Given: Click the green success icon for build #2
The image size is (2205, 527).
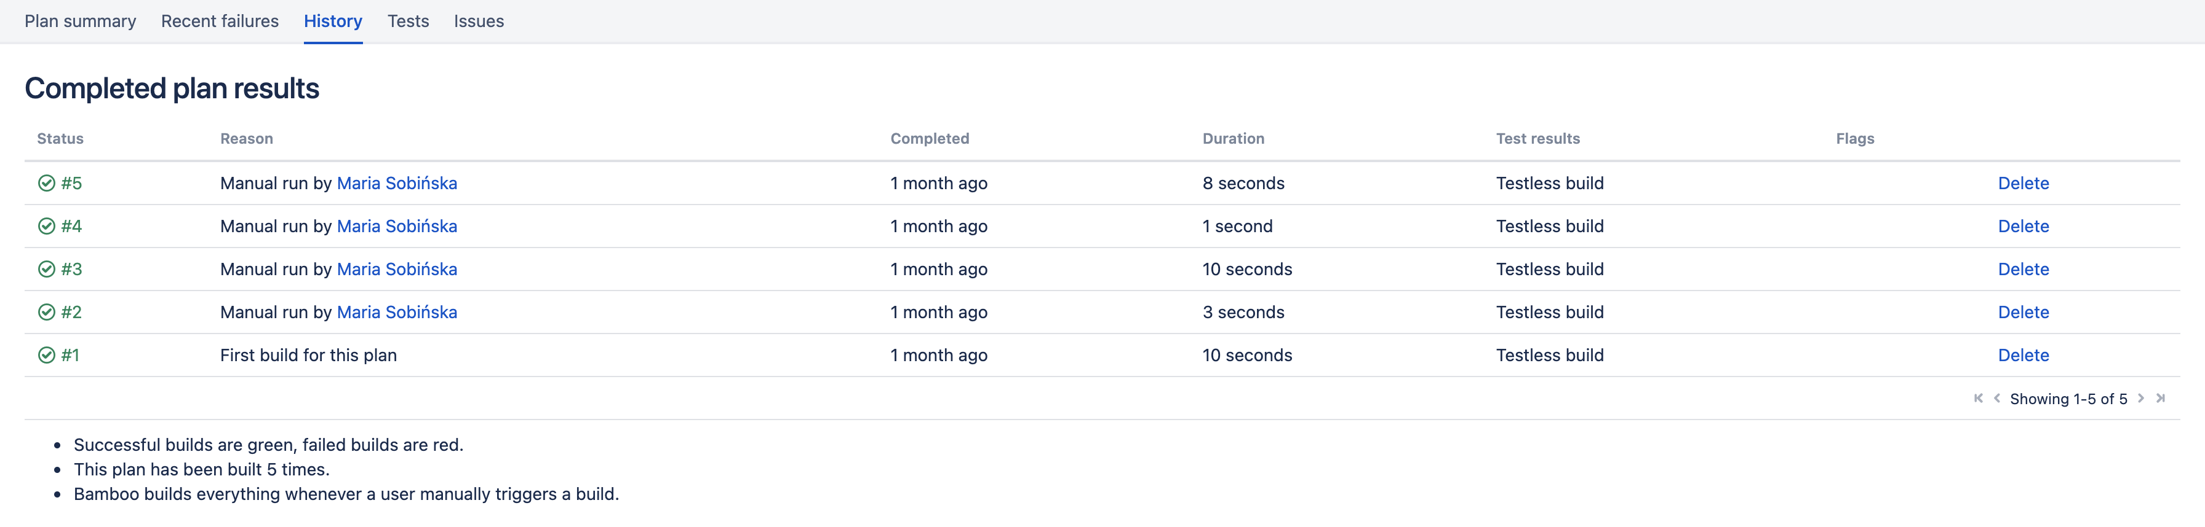Looking at the screenshot, I should click(46, 312).
